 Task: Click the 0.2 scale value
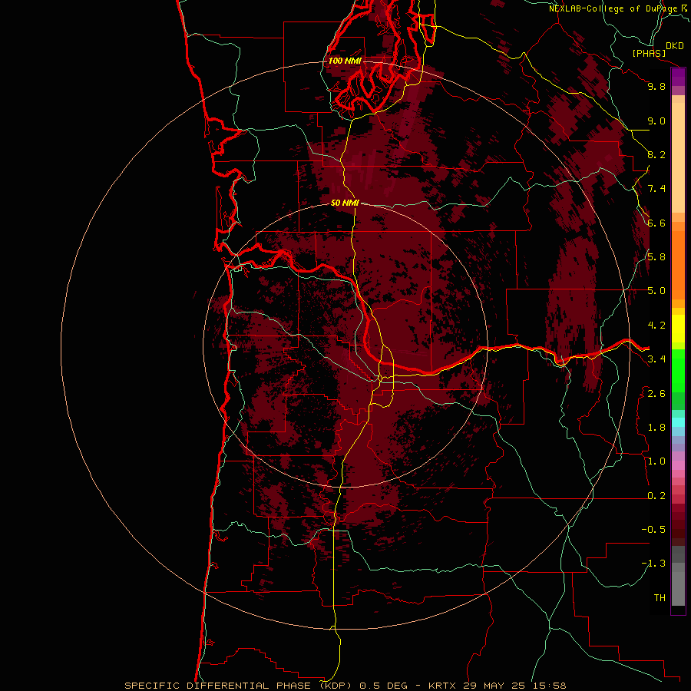click(x=656, y=496)
